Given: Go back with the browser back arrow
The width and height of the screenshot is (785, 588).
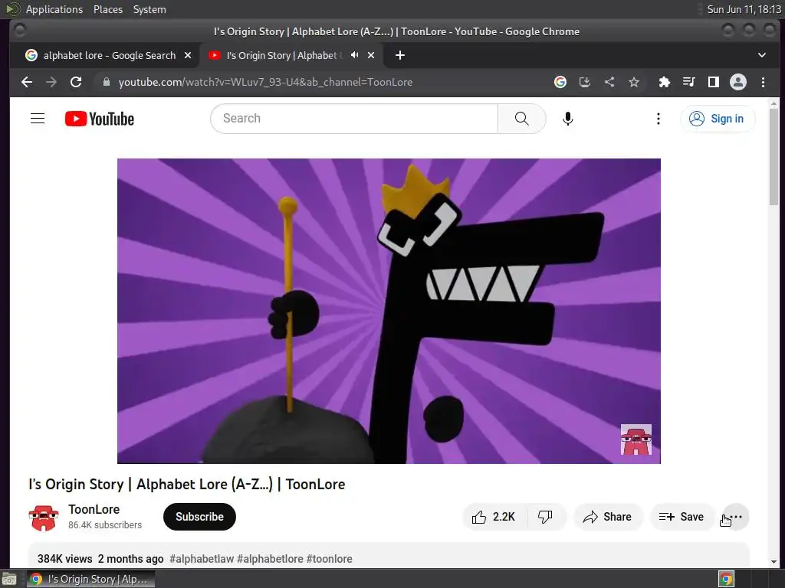Looking at the screenshot, I should click(27, 82).
